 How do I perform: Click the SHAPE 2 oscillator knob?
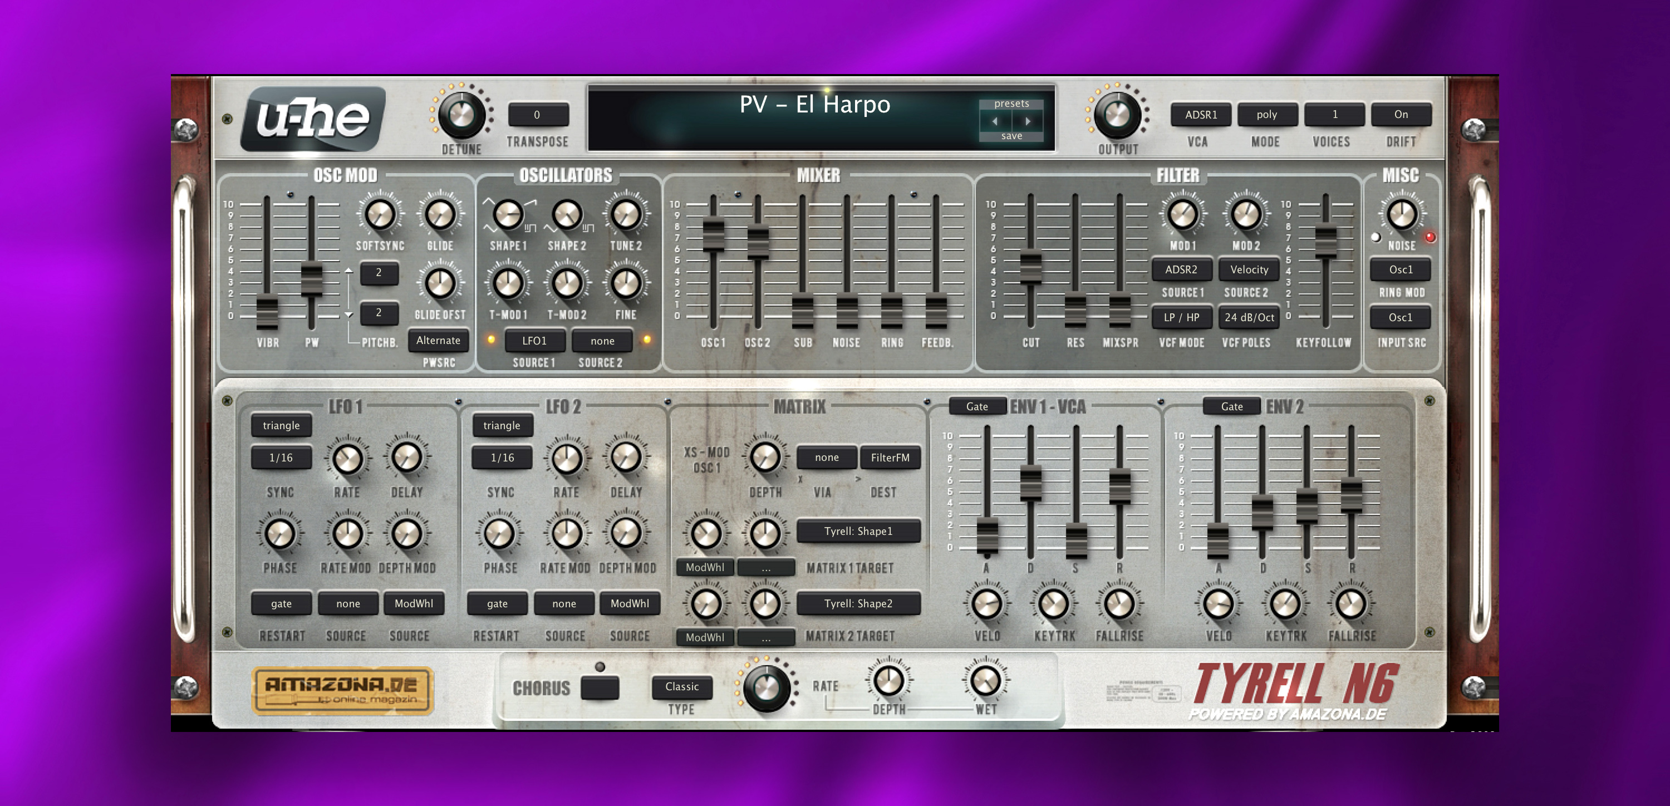click(567, 214)
